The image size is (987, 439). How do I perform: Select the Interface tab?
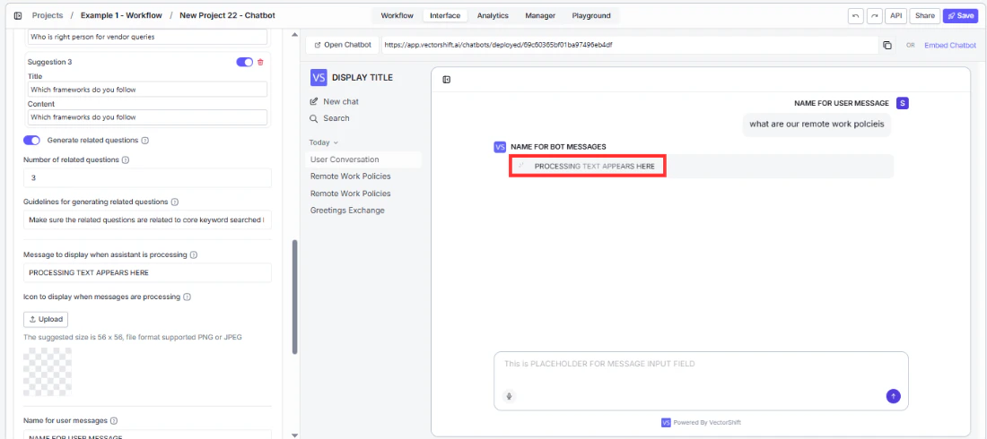click(x=445, y=16)
